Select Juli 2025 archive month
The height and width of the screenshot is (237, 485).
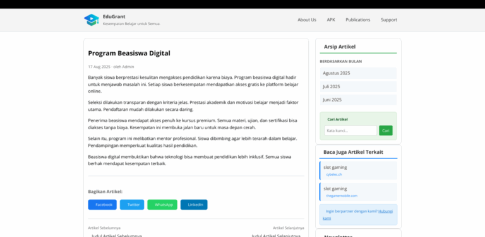pos(358,87)
